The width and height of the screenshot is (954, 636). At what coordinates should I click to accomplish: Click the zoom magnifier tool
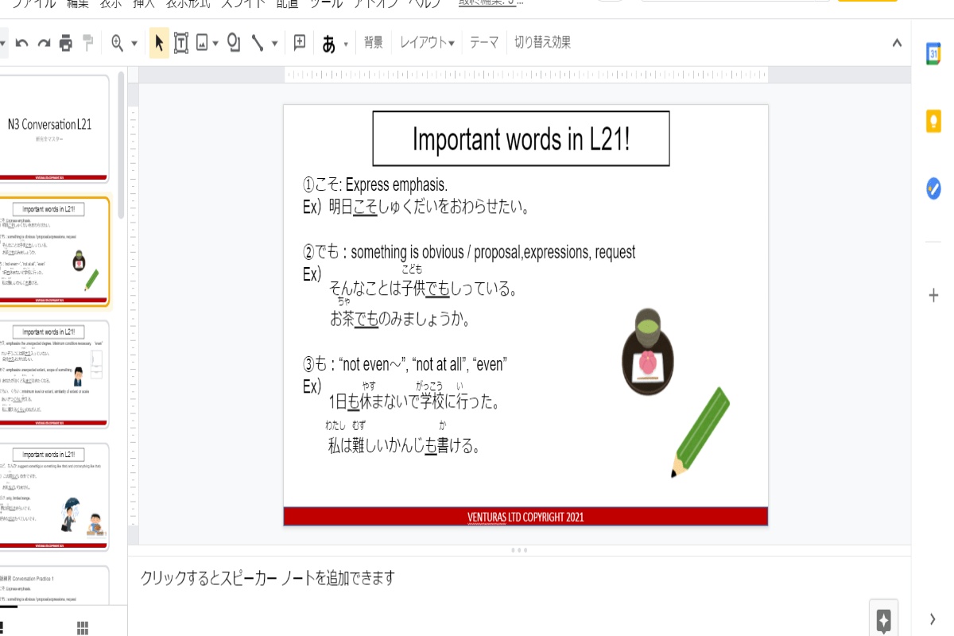click(x=118, y=43)
